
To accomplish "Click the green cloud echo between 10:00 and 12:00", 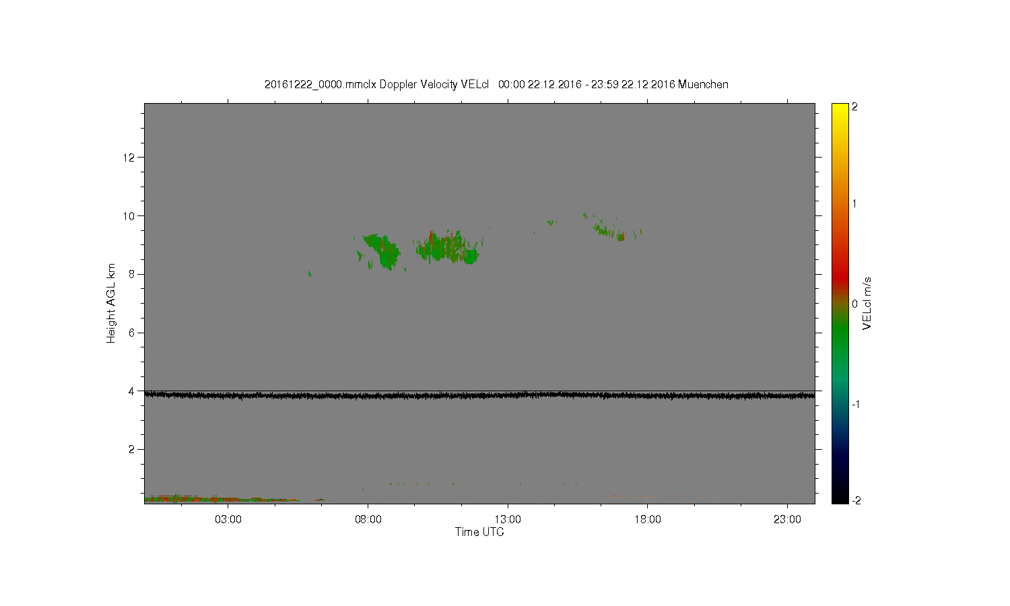I will pos(446,248).
